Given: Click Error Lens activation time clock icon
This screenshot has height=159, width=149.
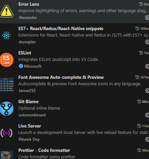Looking at the screenshot, I should (x=141, y=4).
